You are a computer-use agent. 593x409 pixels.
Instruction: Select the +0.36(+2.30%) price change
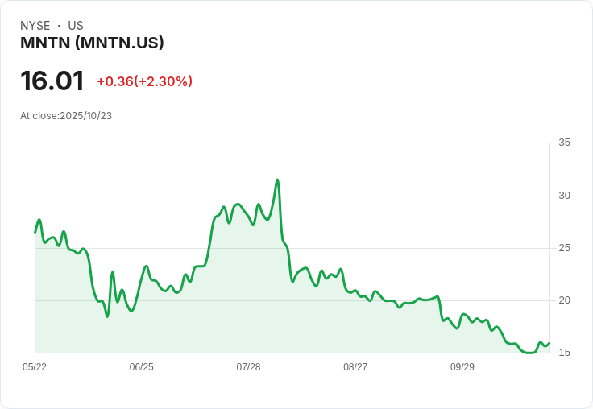(144, 81)
